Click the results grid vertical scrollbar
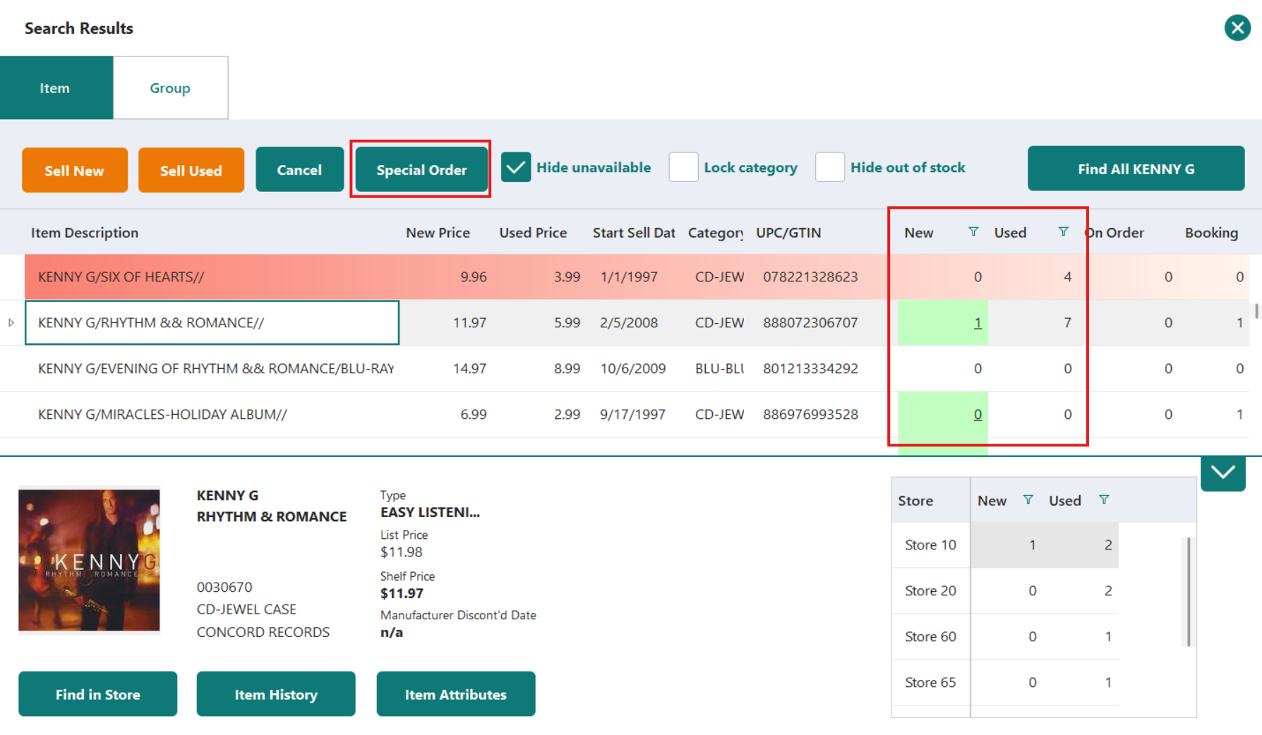Image resolution: width=1262 pixels, height=735 pixels. pos(1256,311)
